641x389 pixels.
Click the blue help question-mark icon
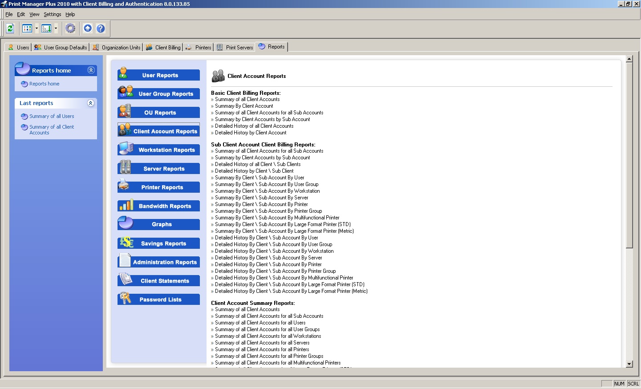(101, 28)
